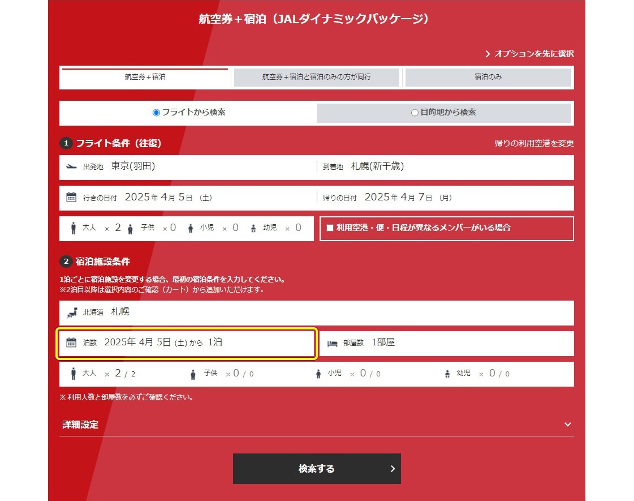Click the airplane icon beside 出発地
The height and width of the screenshot is (501, 634).
click(x=71, y=166)
